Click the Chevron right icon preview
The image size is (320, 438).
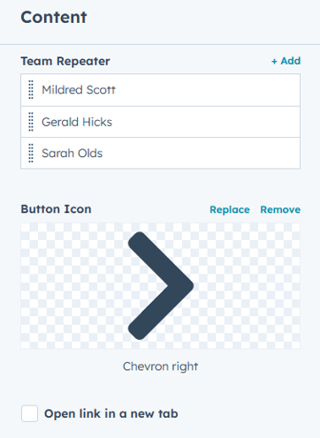161,285
